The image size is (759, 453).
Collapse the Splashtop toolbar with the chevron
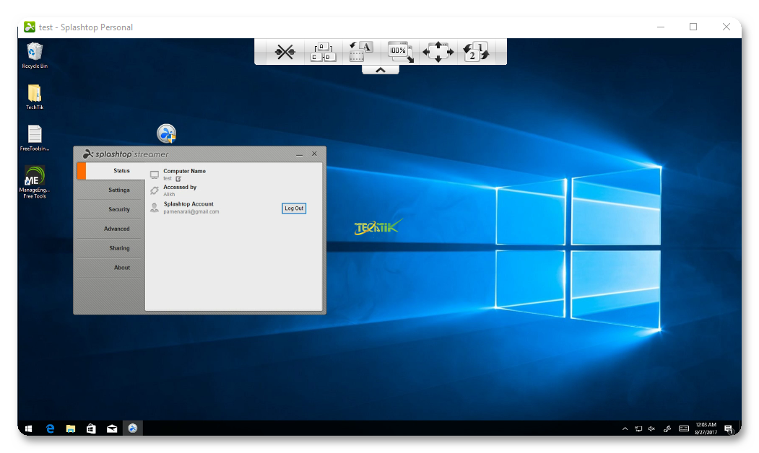click(381, 70)
